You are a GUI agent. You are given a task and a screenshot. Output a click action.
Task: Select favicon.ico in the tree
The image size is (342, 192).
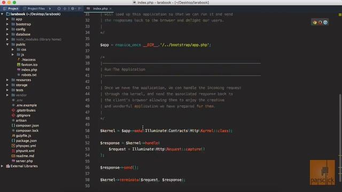point(29,65)
